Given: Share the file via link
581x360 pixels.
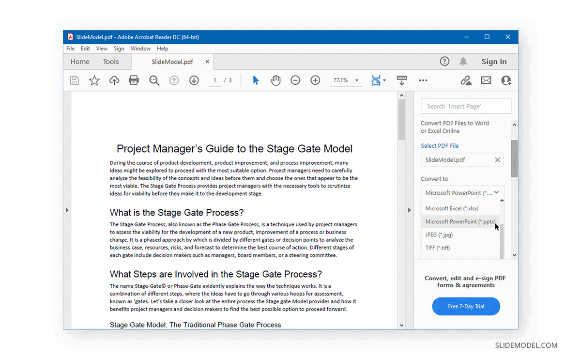Looking at the screenshot, I should coord(466,80).
